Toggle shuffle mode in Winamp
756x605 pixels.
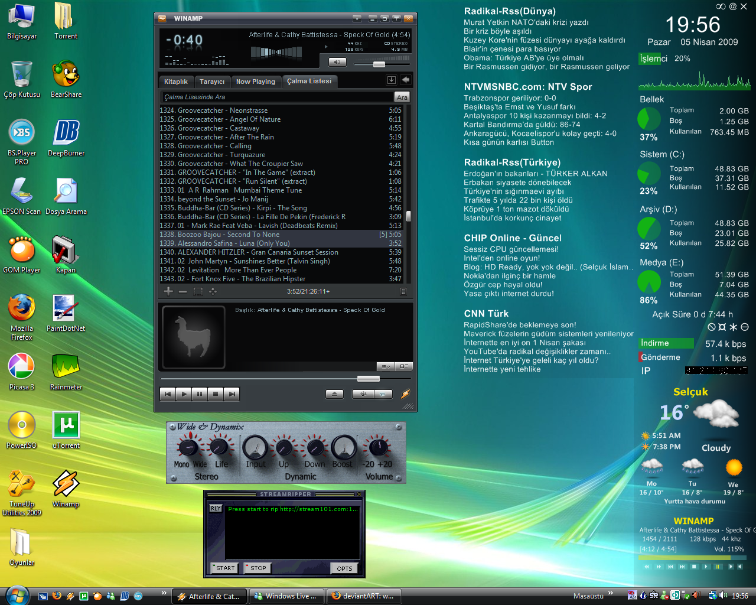pyautogui.click(x=363, y=394)
